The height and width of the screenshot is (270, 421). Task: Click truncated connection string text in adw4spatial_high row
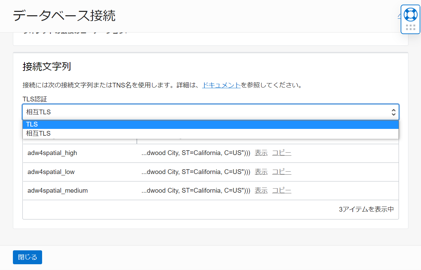(x=196, y=153)
